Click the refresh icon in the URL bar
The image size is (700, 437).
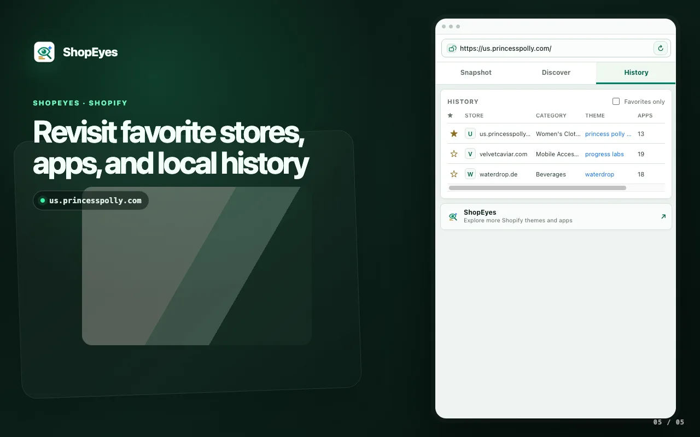pos(661,48)
